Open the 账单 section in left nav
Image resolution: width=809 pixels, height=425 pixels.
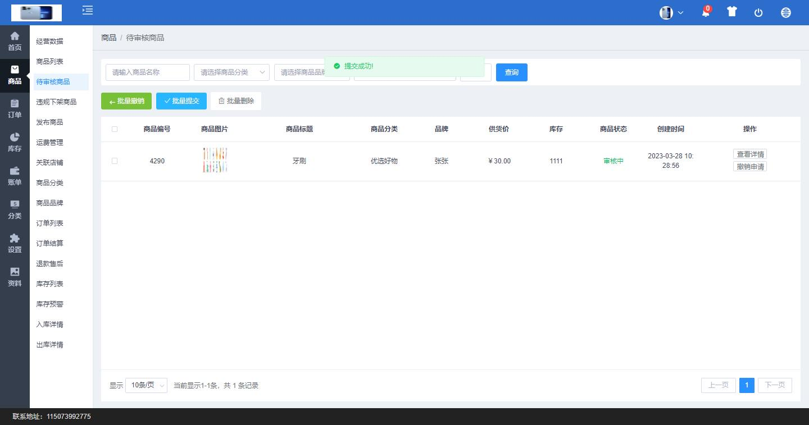(x=15, y=176)
